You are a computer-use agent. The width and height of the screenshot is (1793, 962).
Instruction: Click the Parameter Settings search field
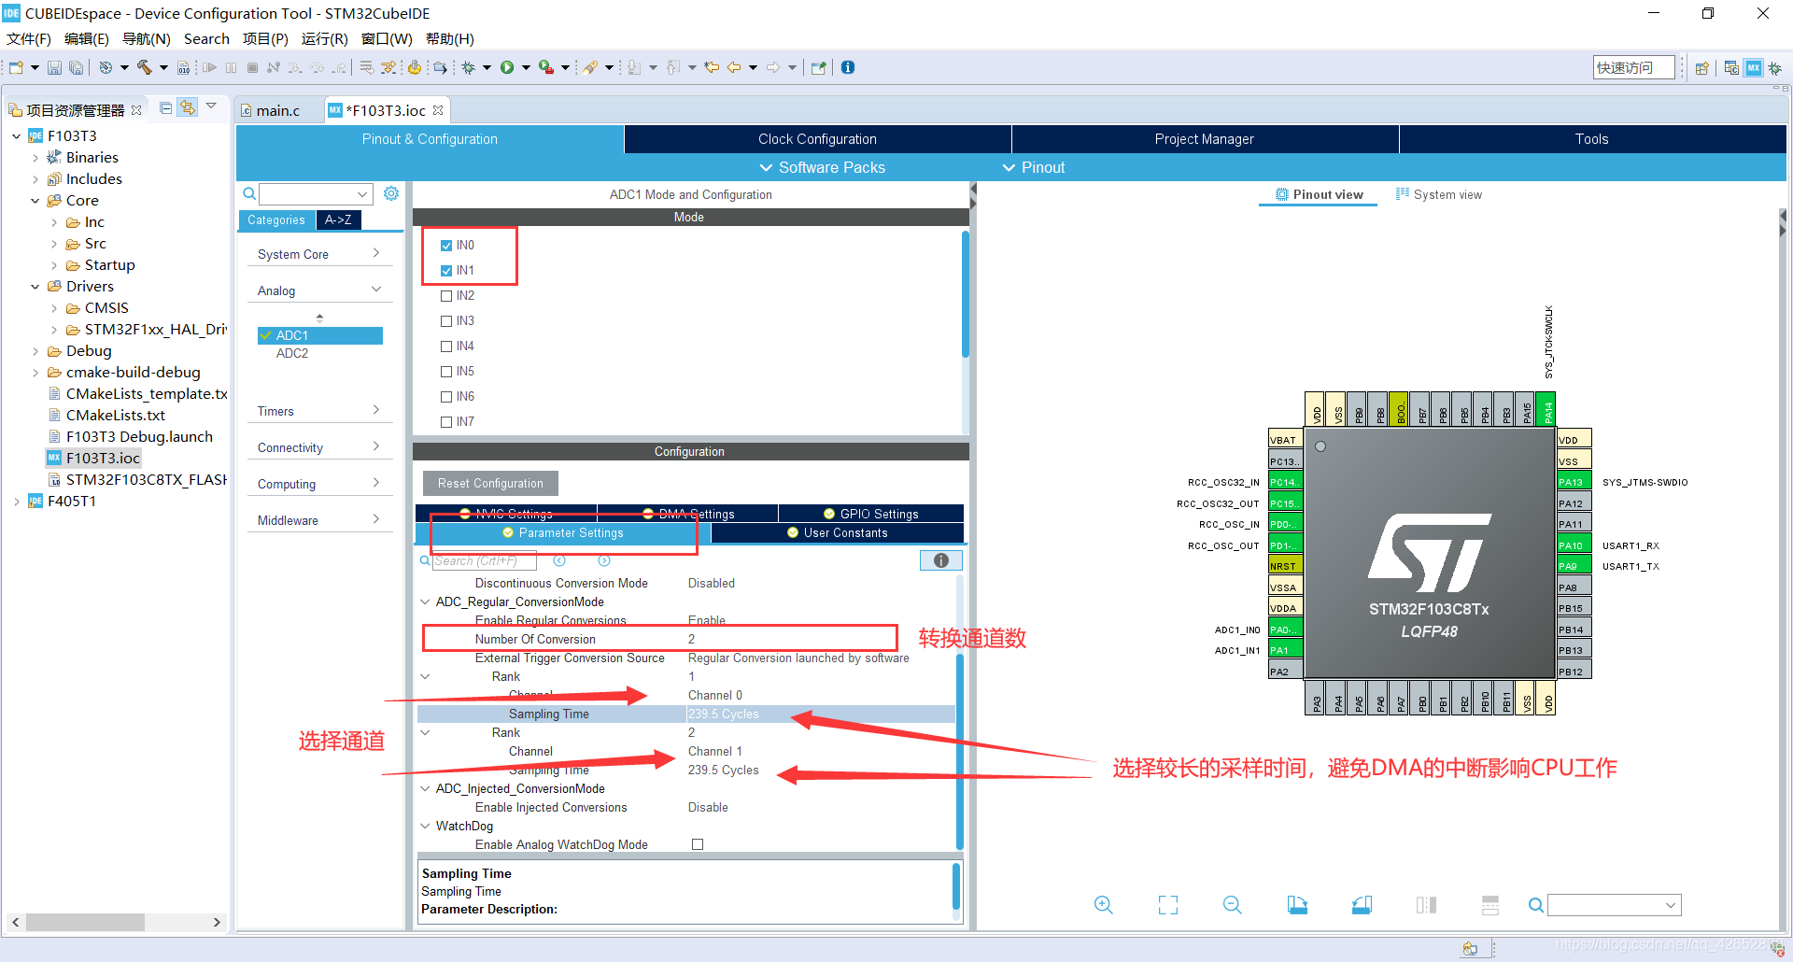(x=486, y=560)
